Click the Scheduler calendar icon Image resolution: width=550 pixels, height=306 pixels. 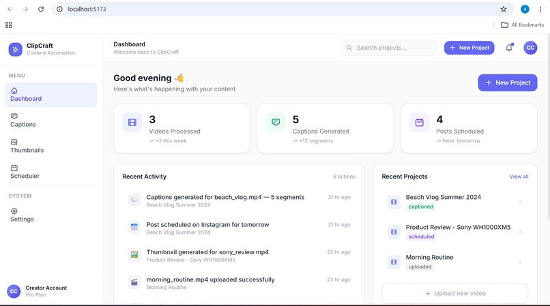click(14, 168)
